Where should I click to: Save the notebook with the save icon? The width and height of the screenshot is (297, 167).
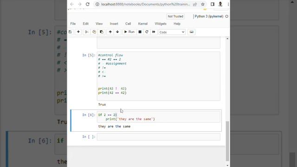coord(70,32)
